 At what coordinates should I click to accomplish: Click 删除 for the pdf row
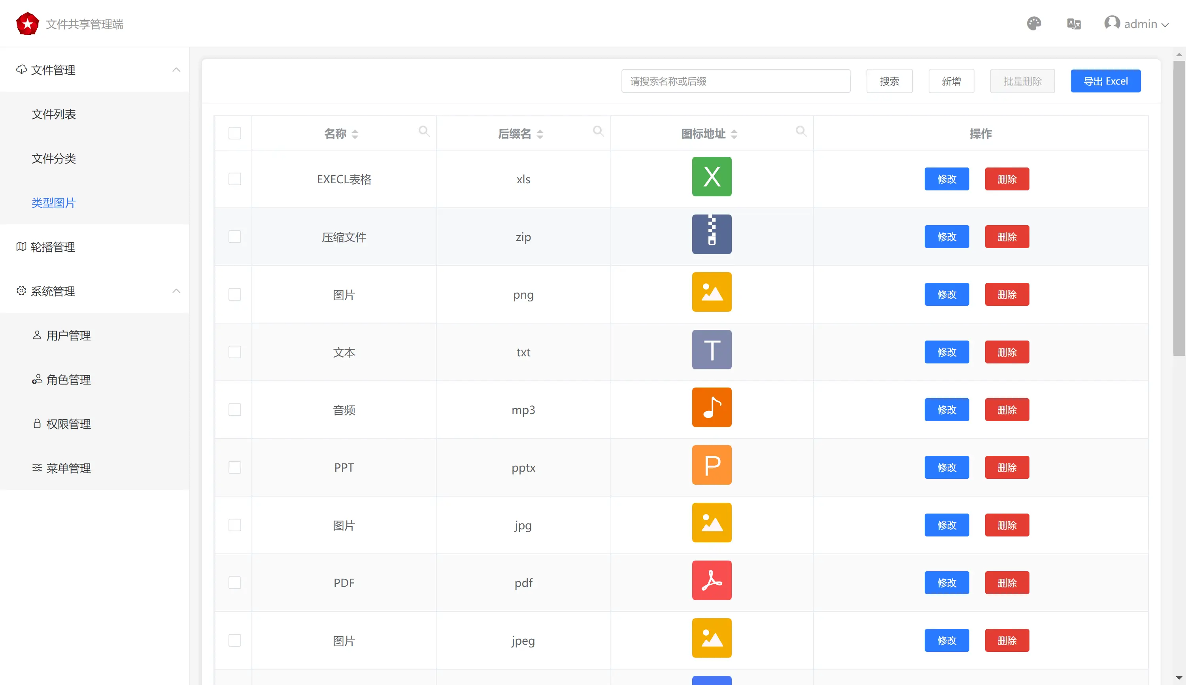pyautogui.click(x=1007, y=583)
